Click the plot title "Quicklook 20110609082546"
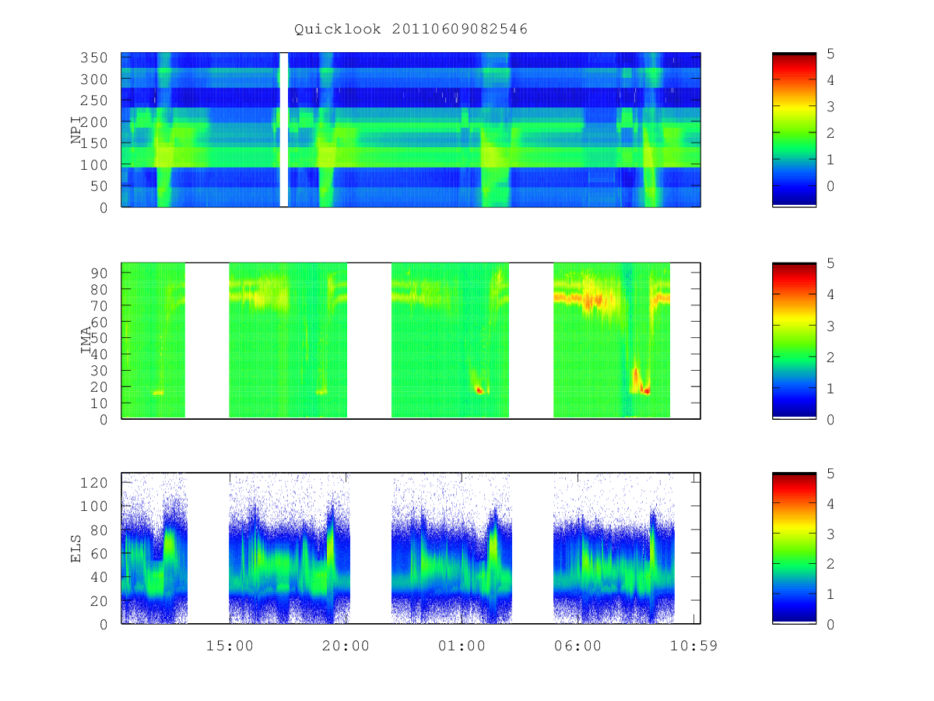Screen dimensions: 934x701 [x=411, y=29]
